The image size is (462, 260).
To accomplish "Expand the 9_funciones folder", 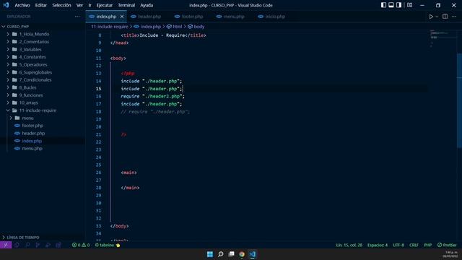I will [x=43, y=95].
